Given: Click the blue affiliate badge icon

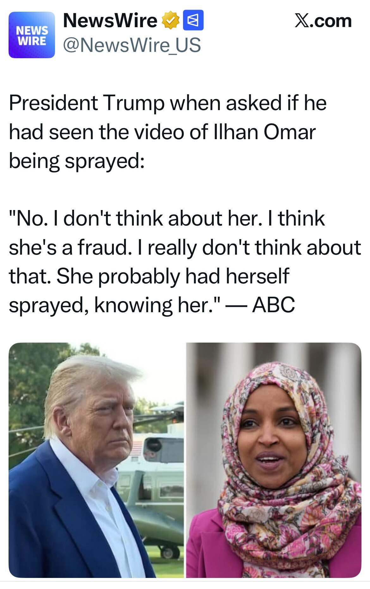Looking at the screenshot, I should point(193,20).
